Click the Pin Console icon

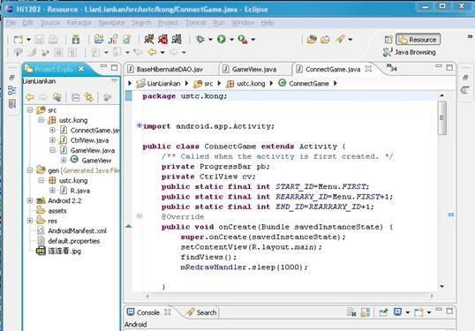[383, 312]
